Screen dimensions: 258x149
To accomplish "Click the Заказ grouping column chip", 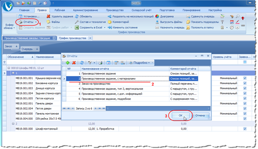I will pyautogui.click(x=11, y=46).
